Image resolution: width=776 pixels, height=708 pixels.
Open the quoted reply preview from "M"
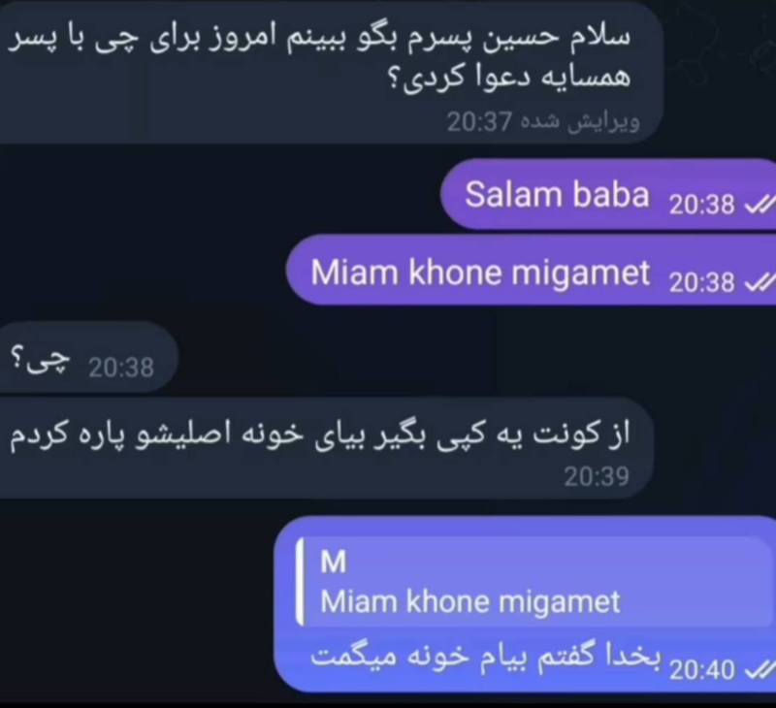click(533, 582)
